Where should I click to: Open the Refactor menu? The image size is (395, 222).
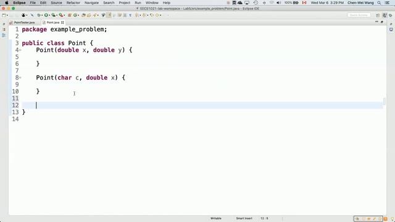click(x=73, y=2)
